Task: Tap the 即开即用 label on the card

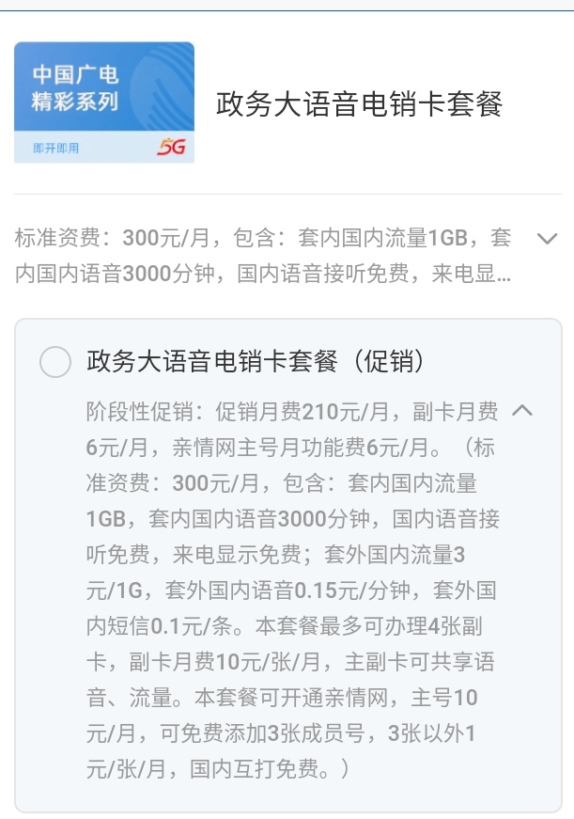Action: tap(55, 149)
